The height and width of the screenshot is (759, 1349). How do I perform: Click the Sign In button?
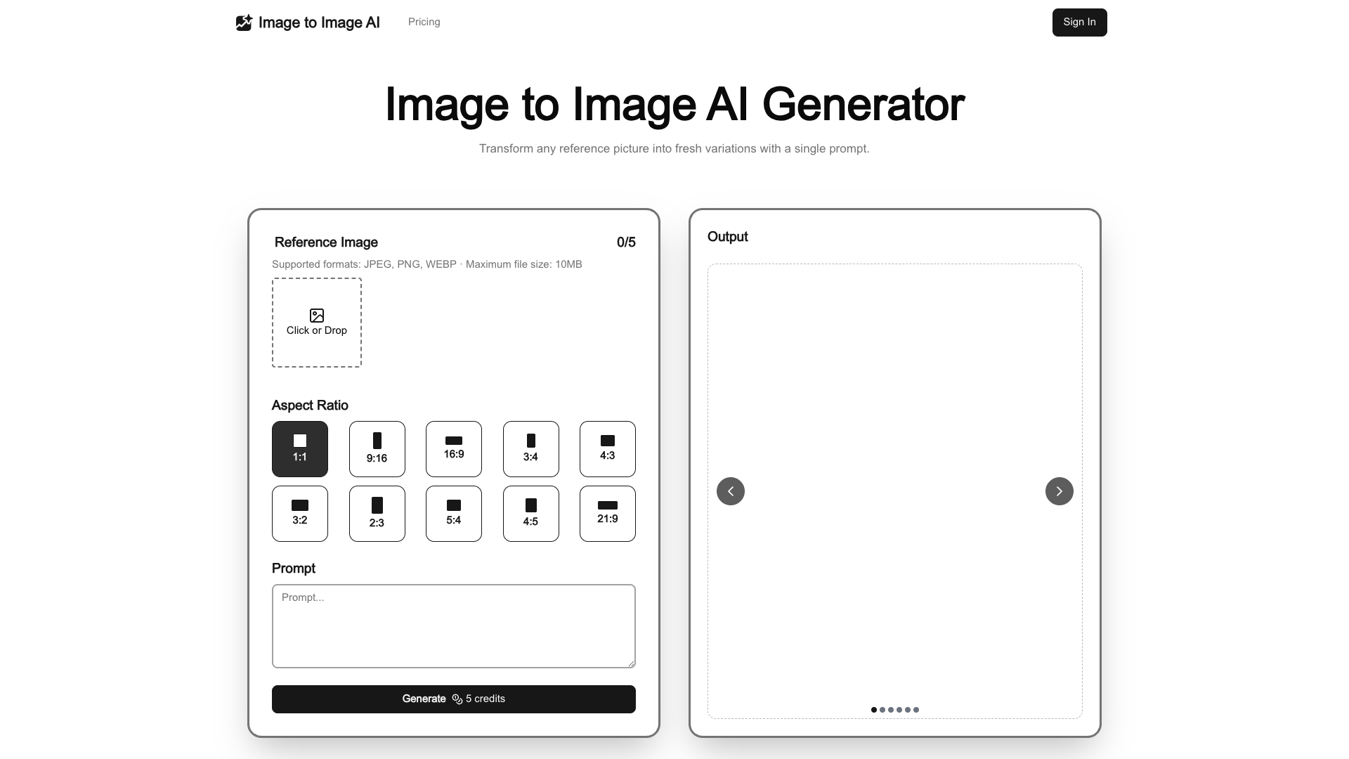pyautogui.click(x=1079, y=22)
